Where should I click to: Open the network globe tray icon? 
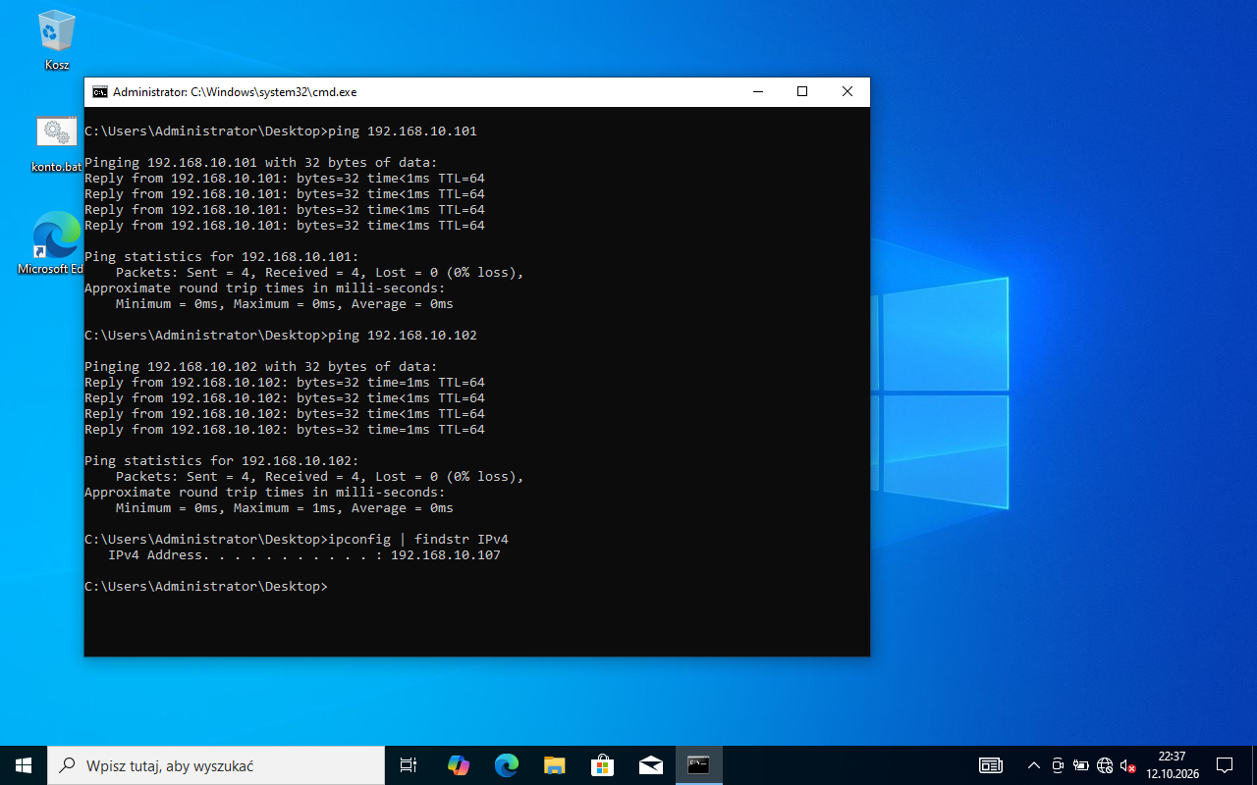[1105, 765]
